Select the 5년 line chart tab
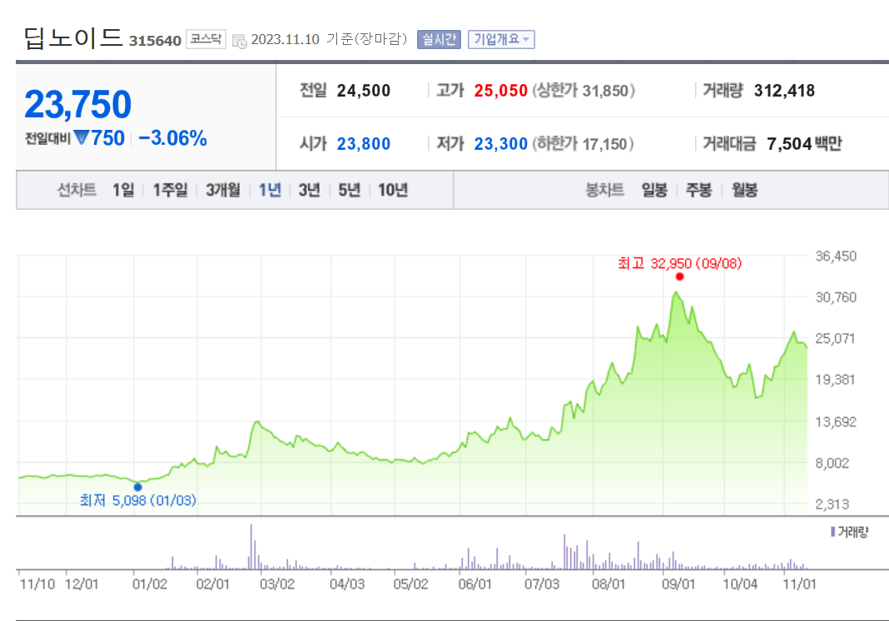This screenshot has height=621, width=889. (x=350, y=190)
